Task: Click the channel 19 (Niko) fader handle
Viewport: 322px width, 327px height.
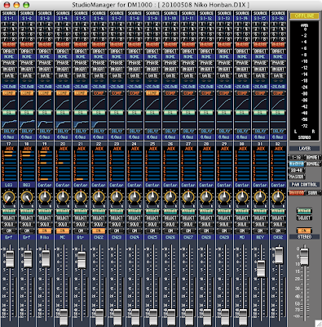Action: coord(46,258)
